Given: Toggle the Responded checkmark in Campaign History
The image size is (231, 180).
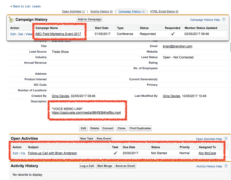Looking at the screenshot, I should click(173, 34).
